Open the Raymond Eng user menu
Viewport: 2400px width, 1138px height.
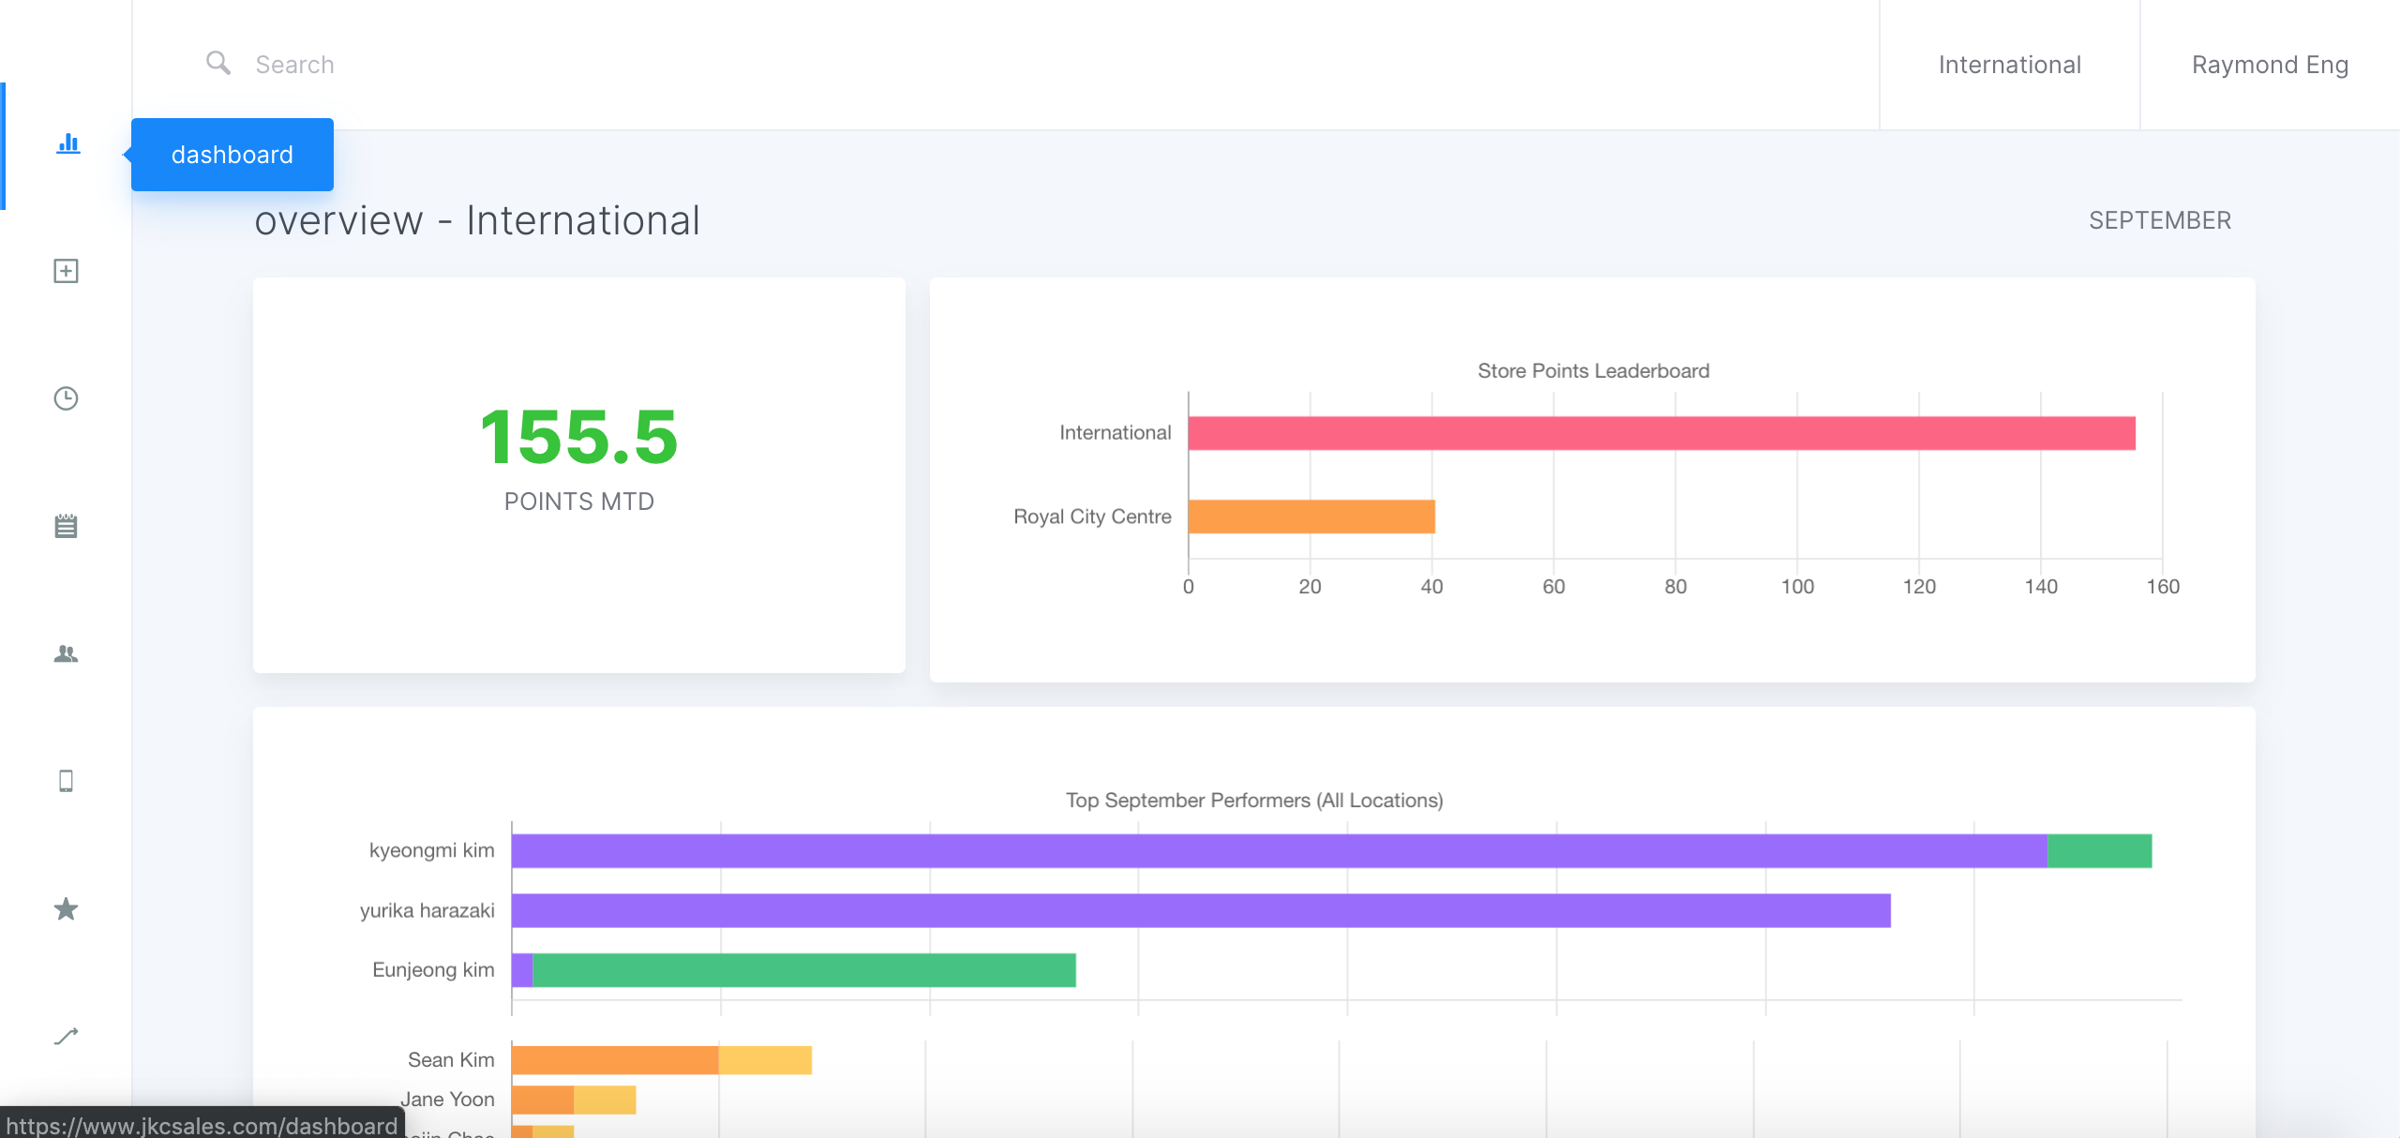[2270, 65]
